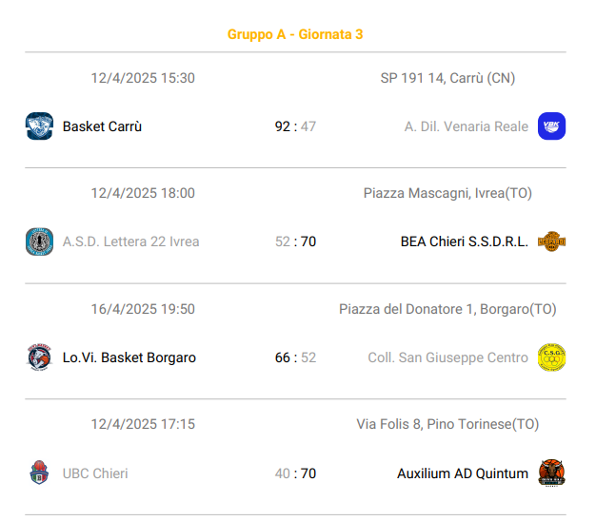Image resolution: width=596 pixels, height=521 pixels.
Task: Open the venue Piazza Mascagni, Ivrea(TO)
Action: 447,193
